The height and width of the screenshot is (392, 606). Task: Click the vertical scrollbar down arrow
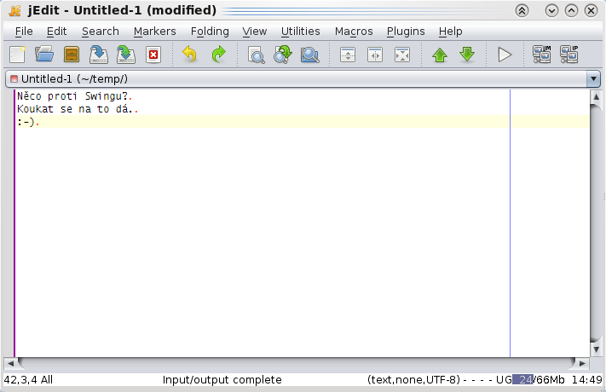596,349
